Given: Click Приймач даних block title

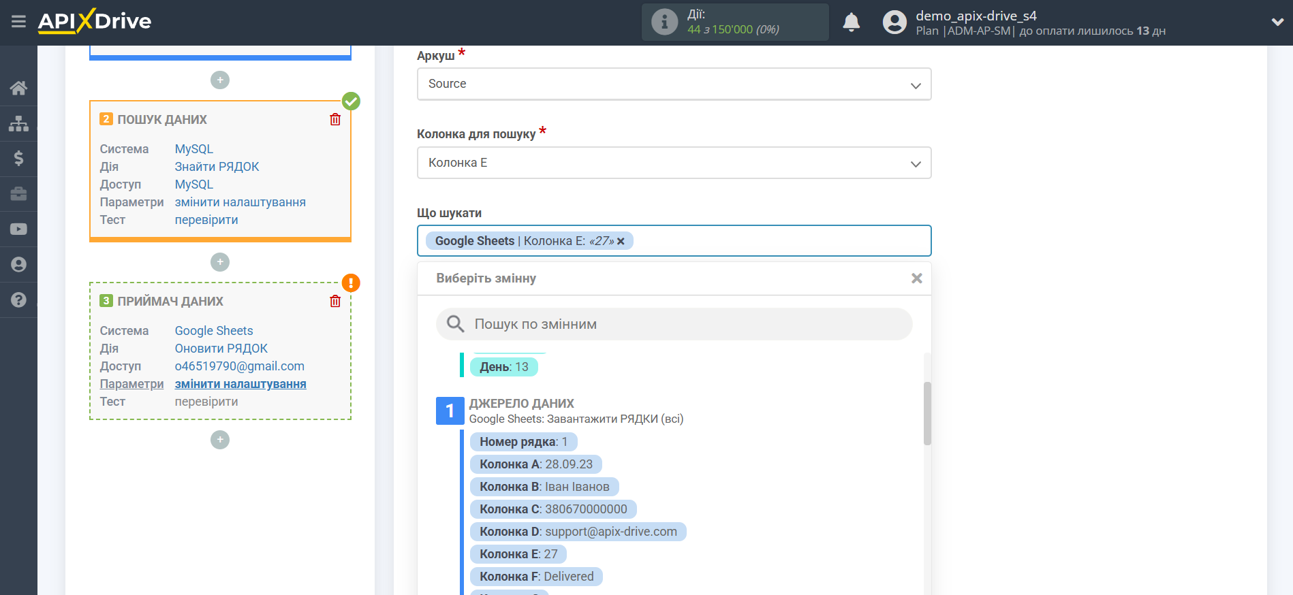Looking at the screenshot, I should [170, 301].
